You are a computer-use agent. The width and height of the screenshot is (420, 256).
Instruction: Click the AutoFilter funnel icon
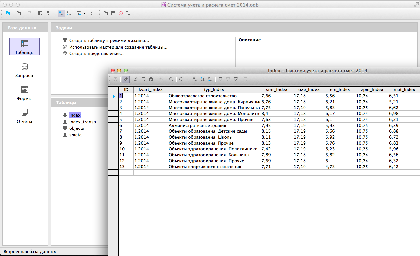(220, 79)
